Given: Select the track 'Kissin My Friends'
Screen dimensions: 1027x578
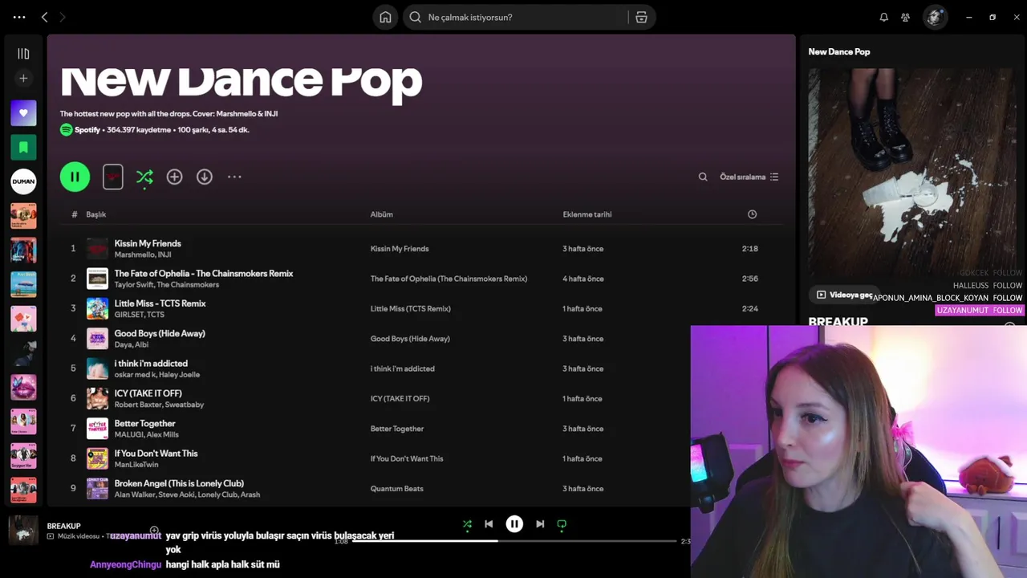Looking at the screenshot, I should click(x=148, y=243).
